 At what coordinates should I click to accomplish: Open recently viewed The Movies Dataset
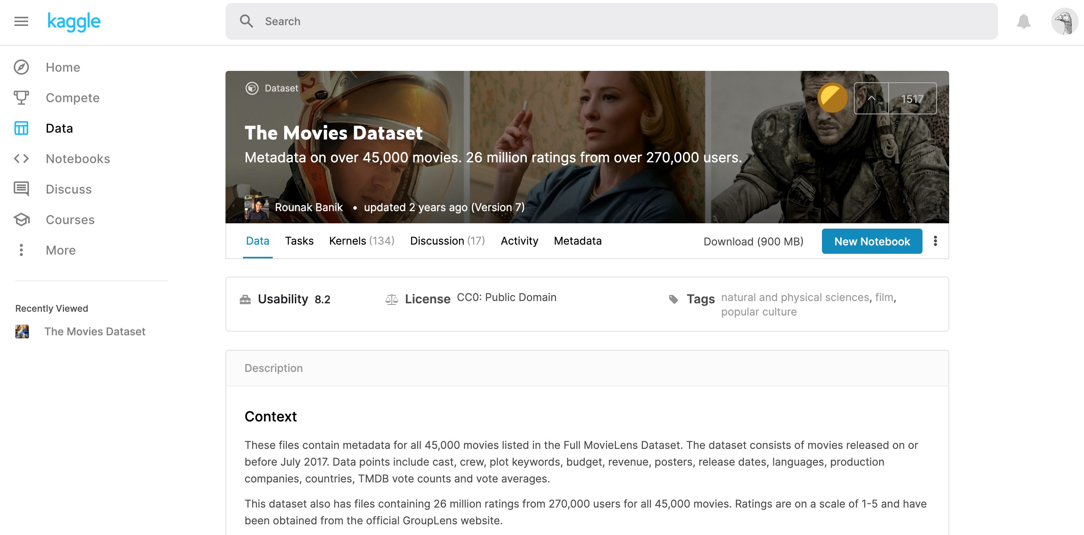tap(95, 331)
